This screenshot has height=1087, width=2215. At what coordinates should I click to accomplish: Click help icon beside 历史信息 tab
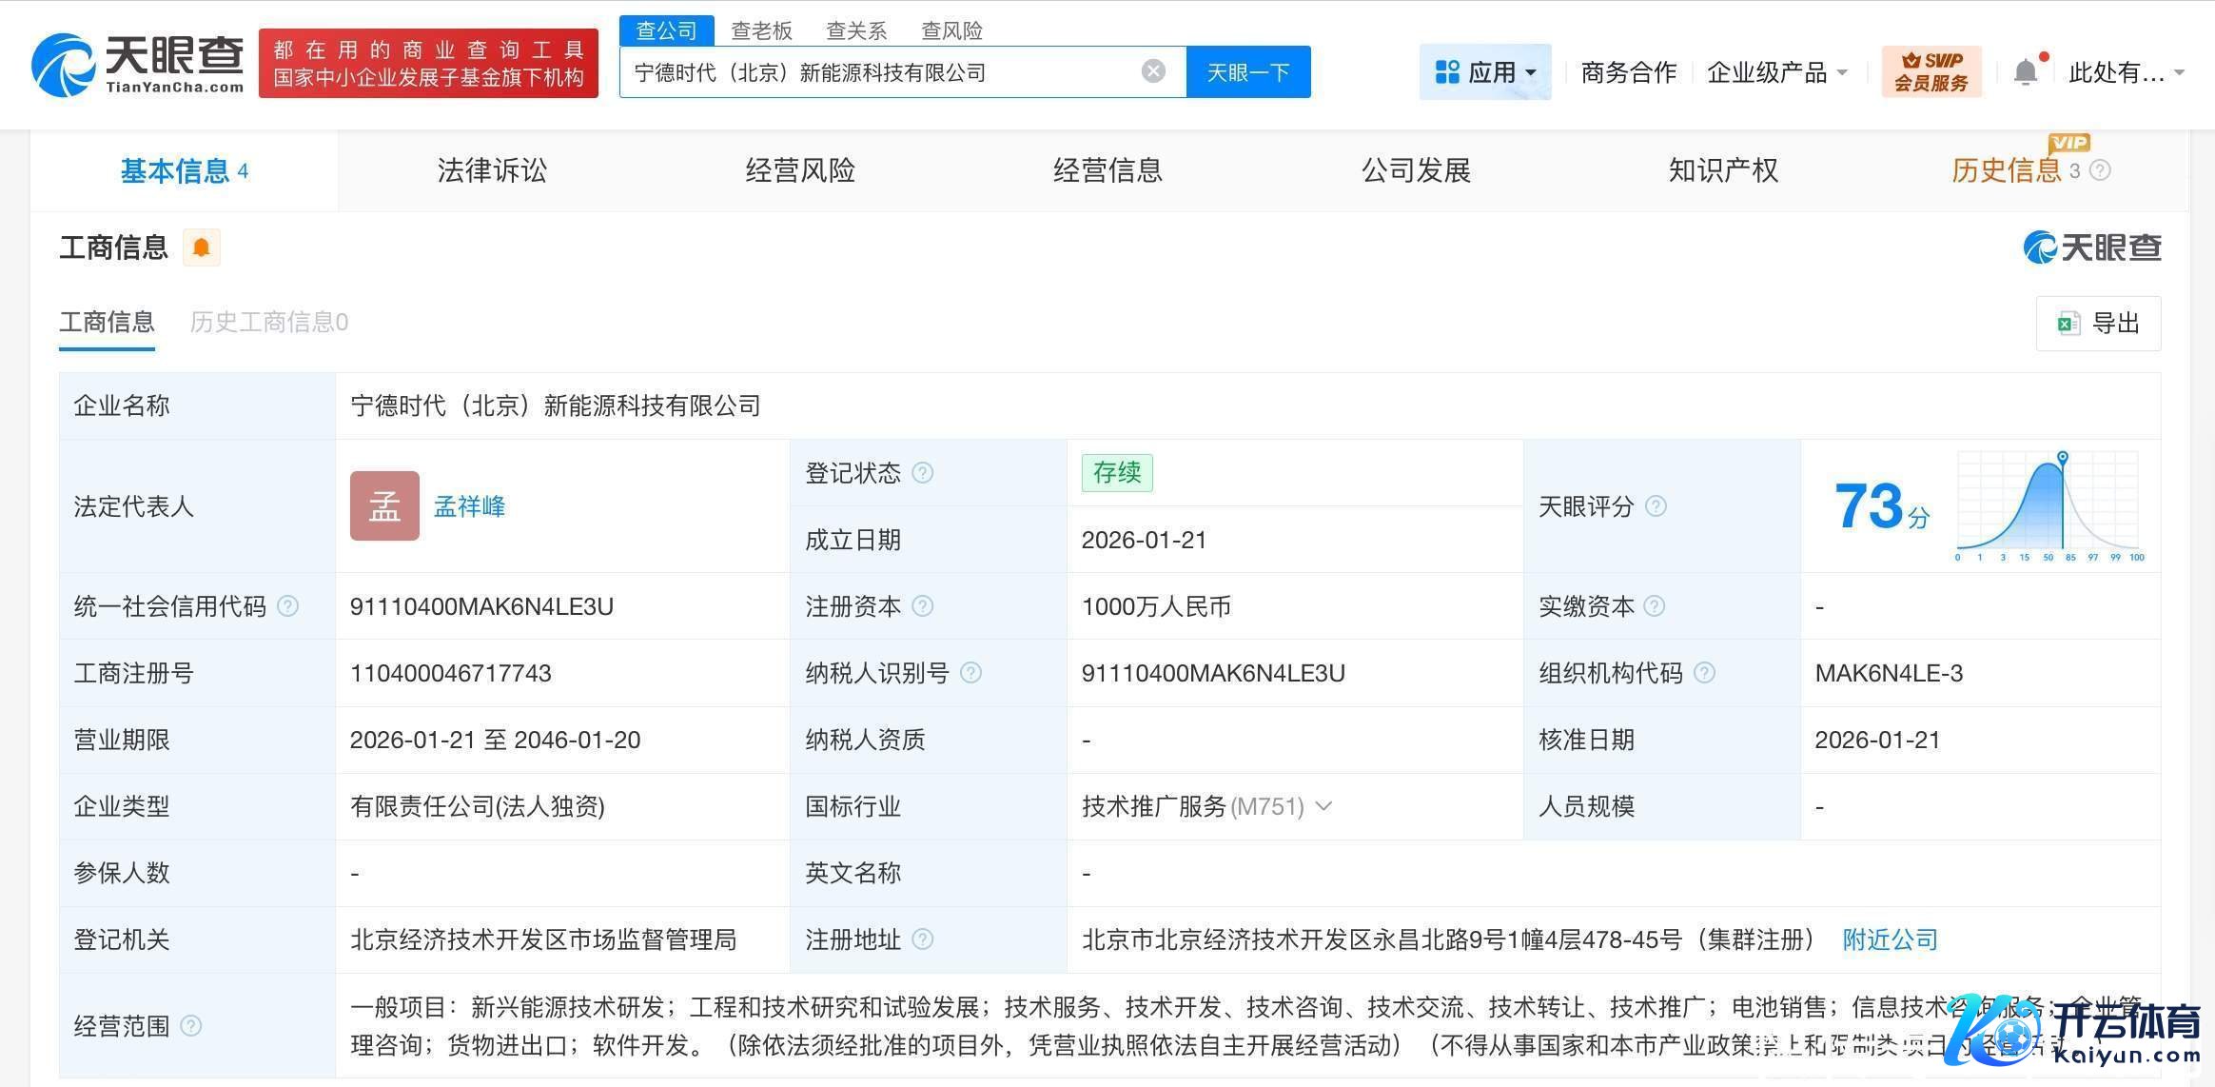[x=2101, y=170]
